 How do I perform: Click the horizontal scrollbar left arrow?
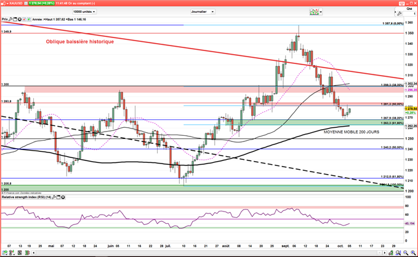34,253
